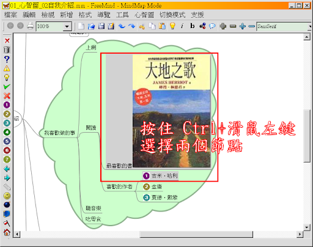Click the cut scissors icon
This screenshot has height=247, width=313.
142,26
